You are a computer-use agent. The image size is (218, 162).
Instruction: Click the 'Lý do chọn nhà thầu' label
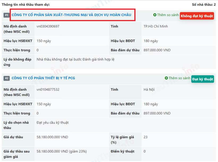(16, 125)
